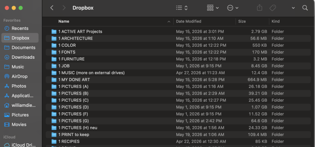Click the Edit Tags icon
The image size is (315, 147).
272,8
